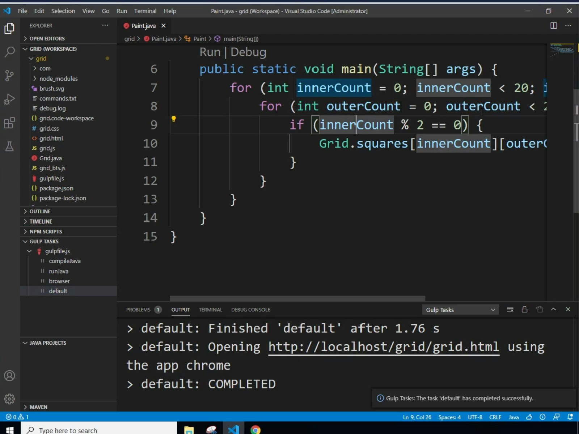Image resolution: width=579 pixels, height=434 pixels.
Task: Toggle the split editor layout
Action: point(554,25)
